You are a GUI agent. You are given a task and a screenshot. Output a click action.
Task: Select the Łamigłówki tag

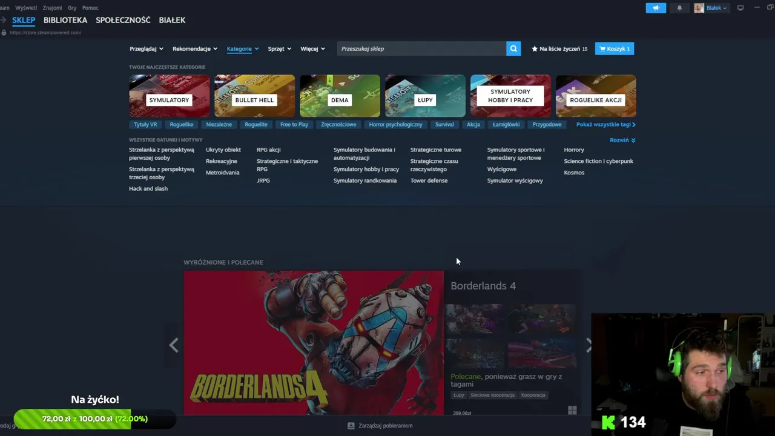click(x=506, y=124)
